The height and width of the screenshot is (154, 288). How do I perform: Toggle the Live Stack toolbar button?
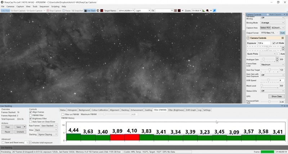click(90, 11)
